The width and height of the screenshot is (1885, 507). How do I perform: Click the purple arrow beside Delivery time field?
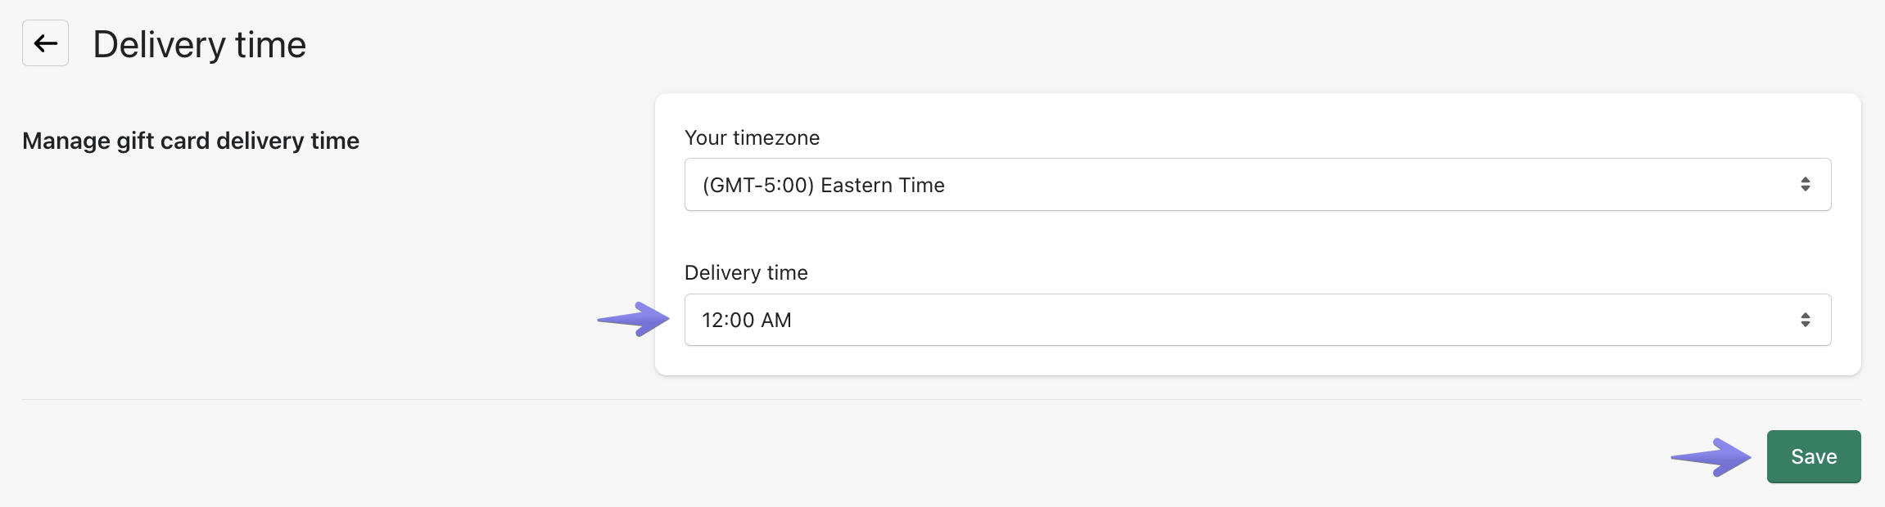635,319
